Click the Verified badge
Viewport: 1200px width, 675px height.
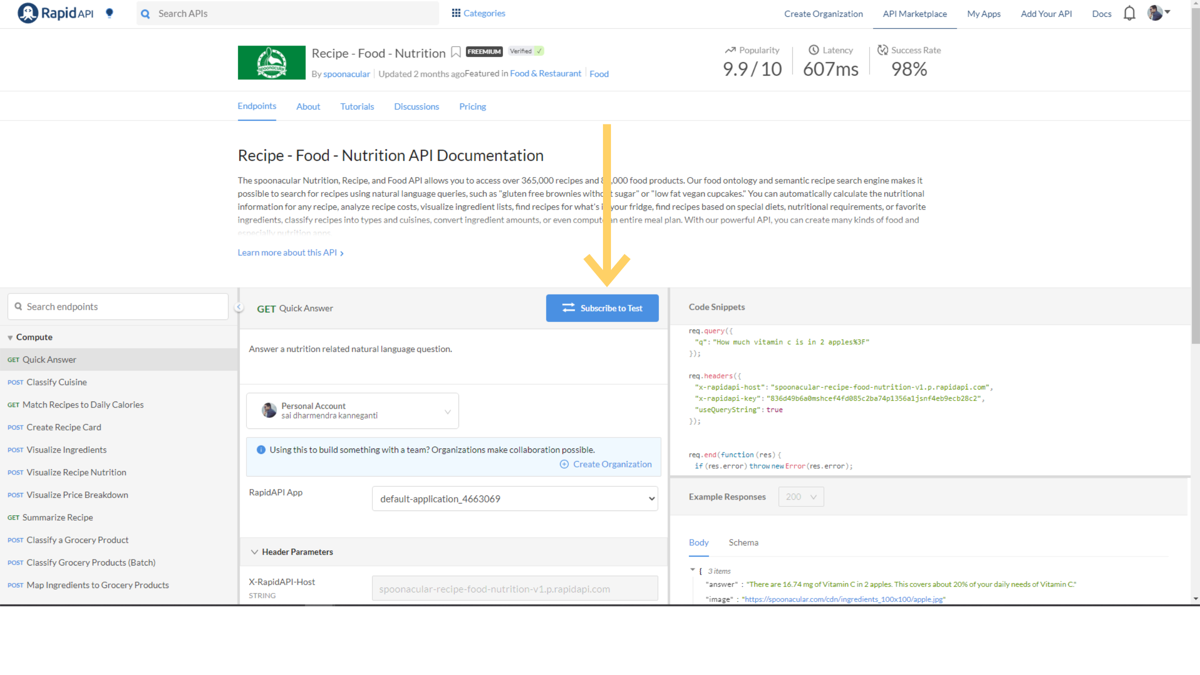tap(526, 51)
